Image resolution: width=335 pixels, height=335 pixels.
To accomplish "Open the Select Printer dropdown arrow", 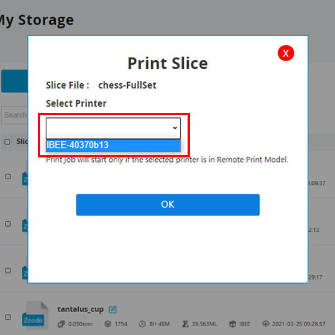I will point(175,128).
